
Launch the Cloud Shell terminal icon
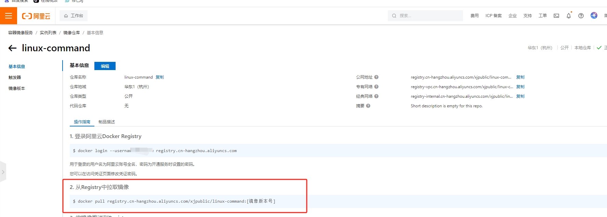click(x=556, y=16)
